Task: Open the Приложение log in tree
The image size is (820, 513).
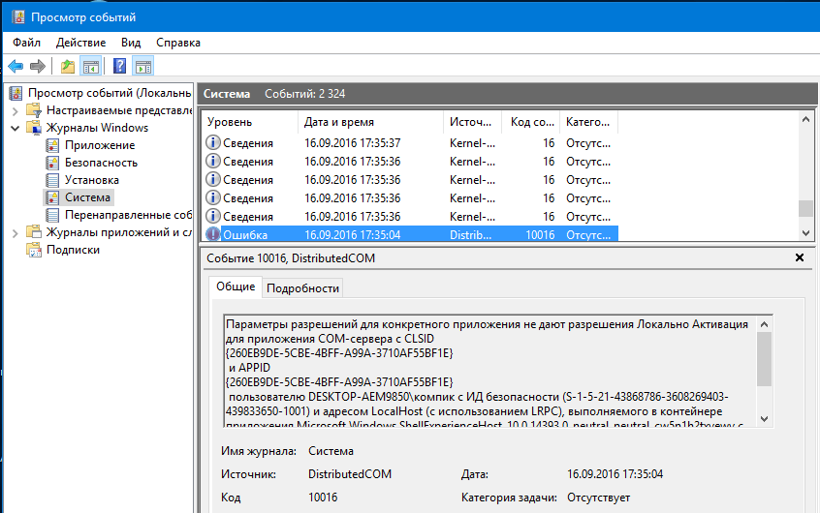Action: click(100, 145)
